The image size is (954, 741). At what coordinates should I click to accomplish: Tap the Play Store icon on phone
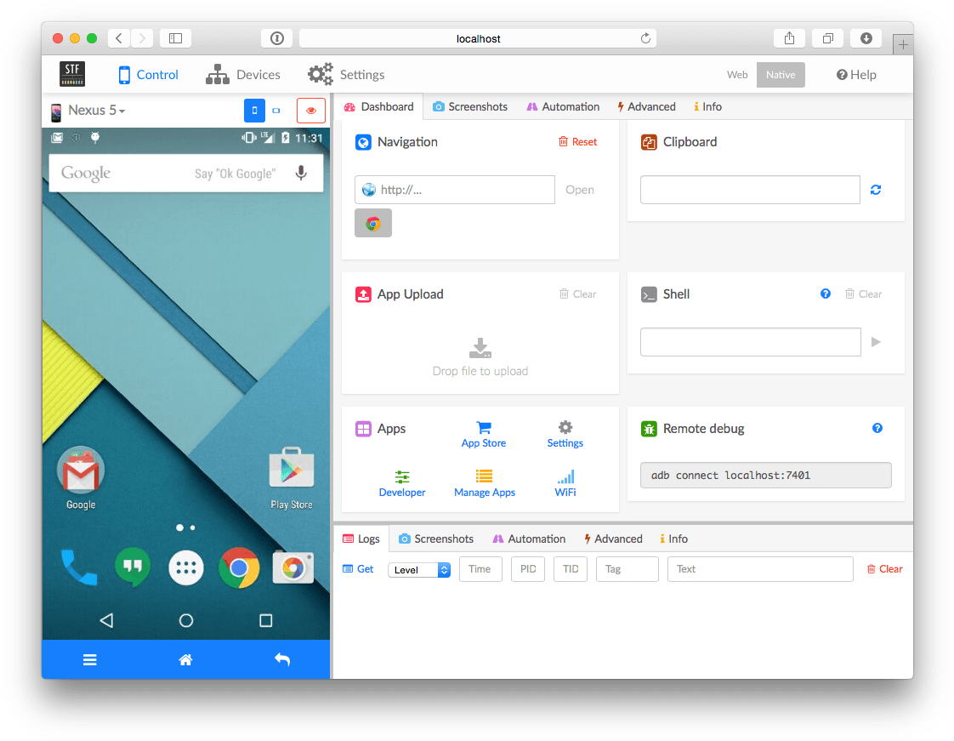pos(292,478)
